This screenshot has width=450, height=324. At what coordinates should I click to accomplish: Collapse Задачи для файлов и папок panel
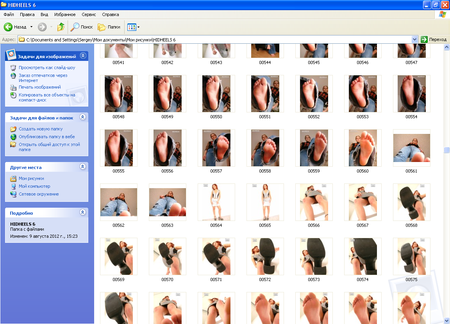[83, 117]
